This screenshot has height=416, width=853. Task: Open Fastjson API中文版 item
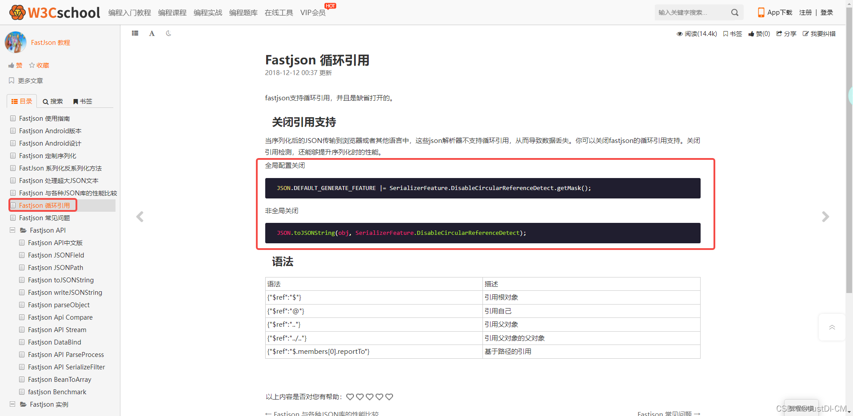click(55, 243)
